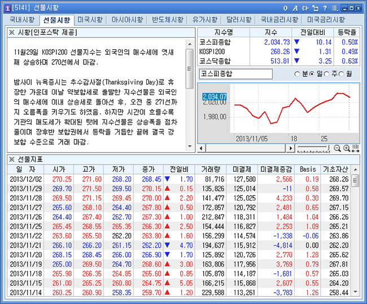Click the 코스닥종합 index row
The width and height of the screenshot is (367, 304).
point(279,61)
